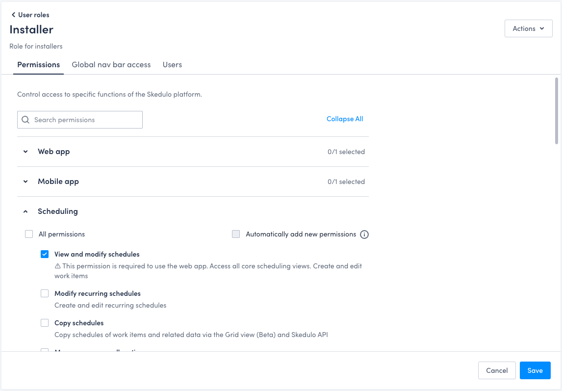Uncheck View and modify schedules
The width and height of the screenshot is (562, 391).
(x=45, y=254)
